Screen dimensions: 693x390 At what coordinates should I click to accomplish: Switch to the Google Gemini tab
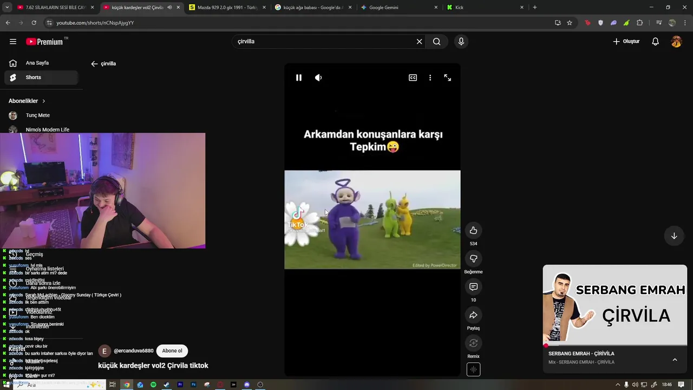pyautogui.click(x=399, y=8)
